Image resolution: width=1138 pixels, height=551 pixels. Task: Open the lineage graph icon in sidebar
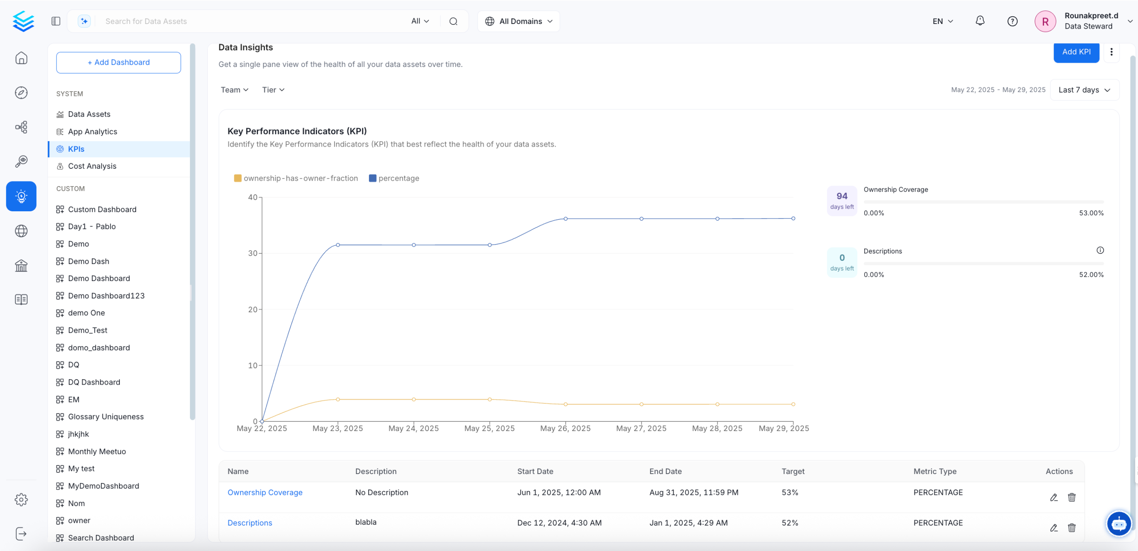[21, 127]
